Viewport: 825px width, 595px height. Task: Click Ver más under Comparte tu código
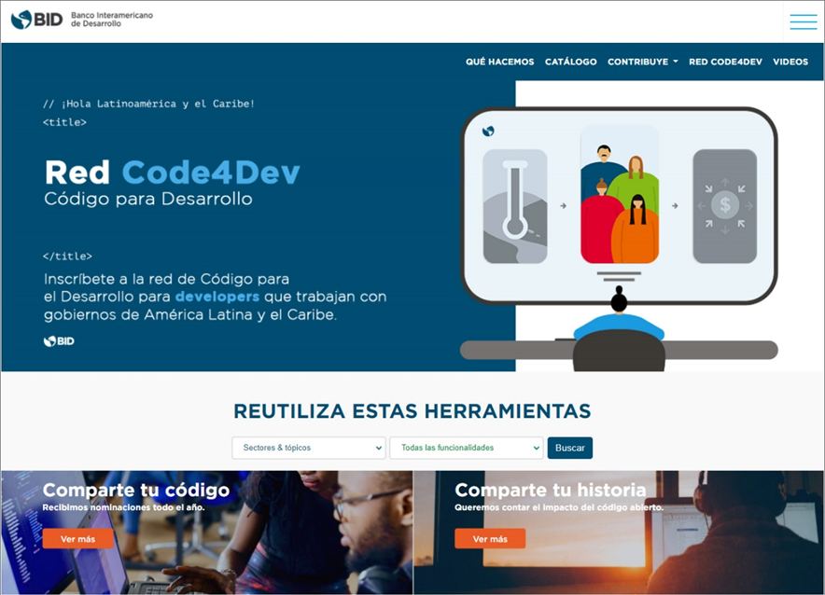[77, 539]
